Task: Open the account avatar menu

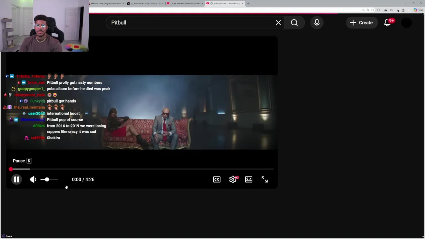Action: (406, 23)
